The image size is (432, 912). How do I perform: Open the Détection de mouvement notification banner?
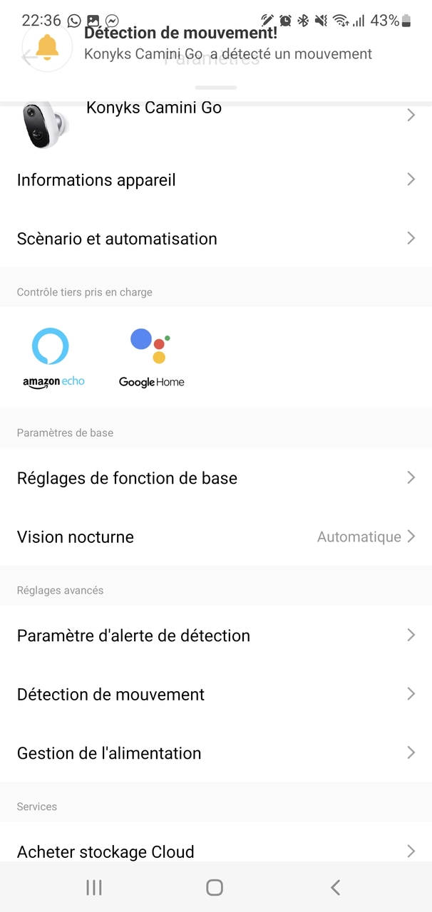228,44
